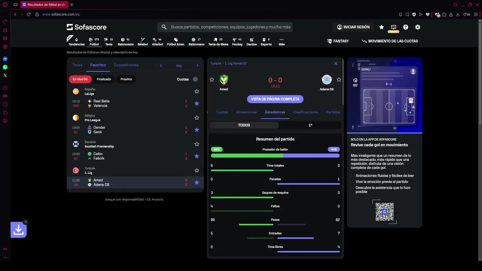Open the Hockey sports section
The width and height of the screenshot is (482, 271).
237,41
